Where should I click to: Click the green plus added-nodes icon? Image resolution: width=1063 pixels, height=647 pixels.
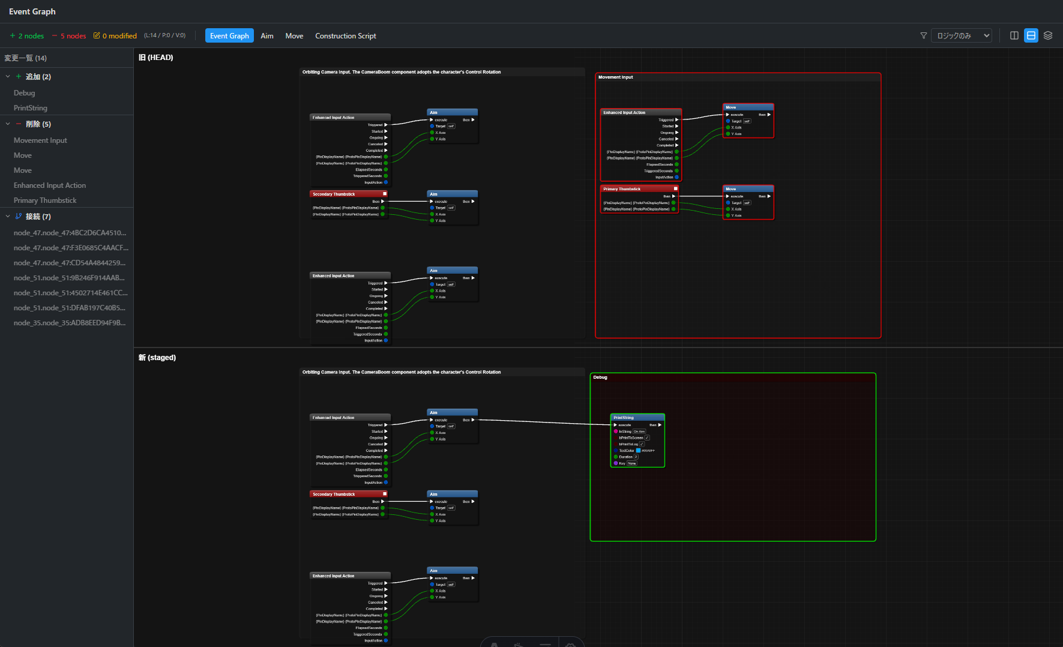point(13,36)
